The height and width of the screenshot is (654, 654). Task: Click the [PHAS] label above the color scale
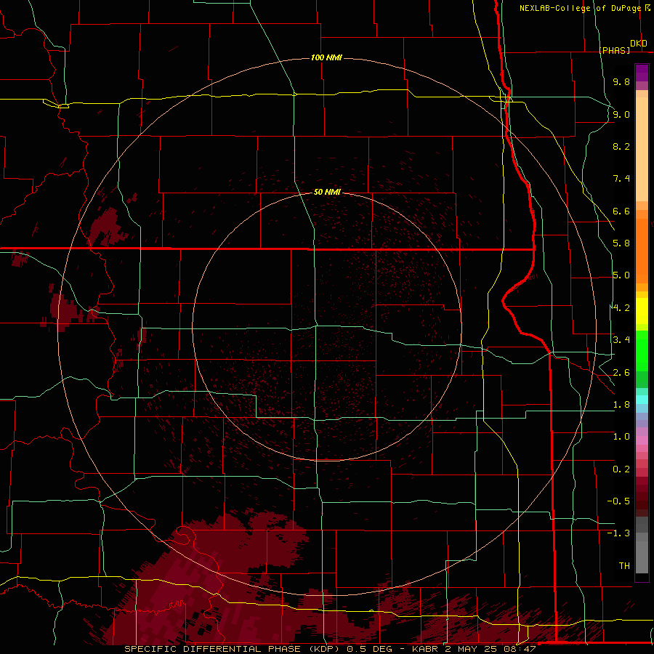click(x=614, y=50)
